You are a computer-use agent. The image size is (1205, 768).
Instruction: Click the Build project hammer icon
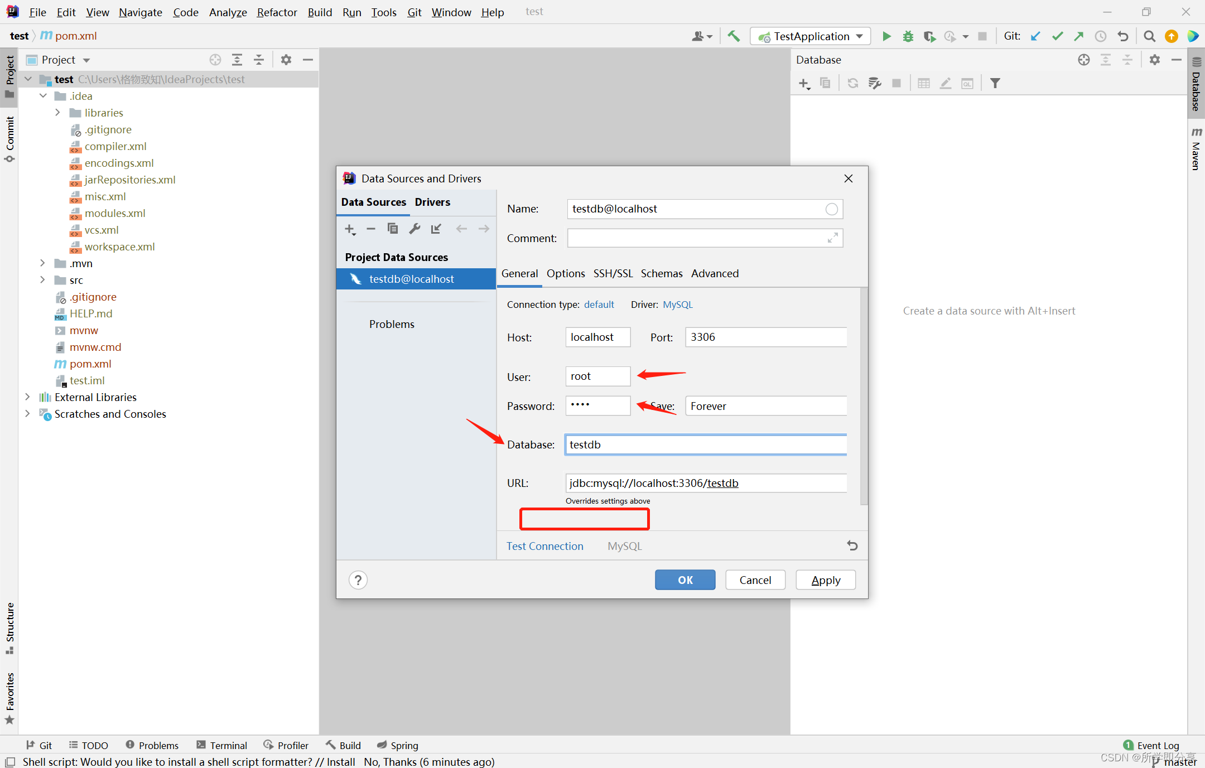(x=734, y=36)
